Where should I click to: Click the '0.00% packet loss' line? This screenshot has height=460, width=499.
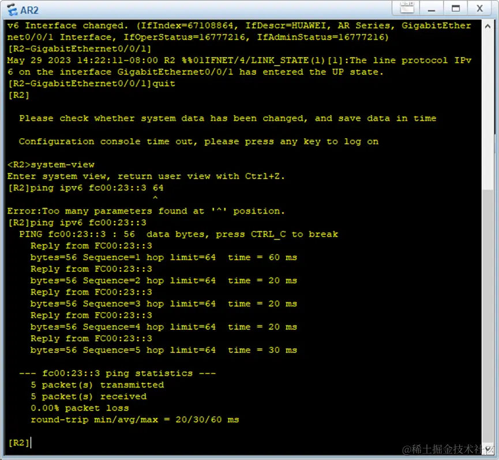point(80,408)
